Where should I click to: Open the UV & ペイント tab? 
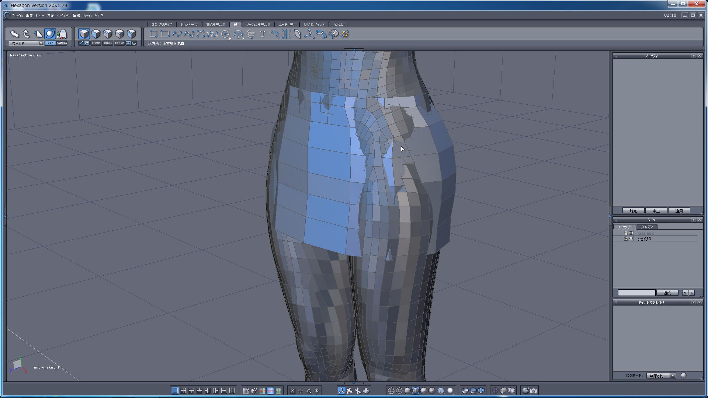click(x=314, y=25)
